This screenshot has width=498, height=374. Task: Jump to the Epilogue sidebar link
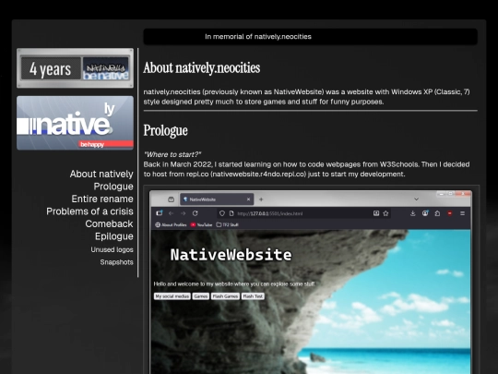pyautogui.click(x=114, y=236)
